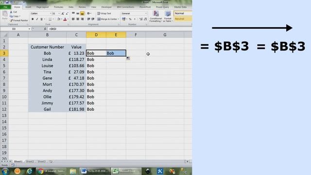Apply the Neutral cell style
This screenshot has width=311, height=175.
pyautogui.click(x=183, y=19)
